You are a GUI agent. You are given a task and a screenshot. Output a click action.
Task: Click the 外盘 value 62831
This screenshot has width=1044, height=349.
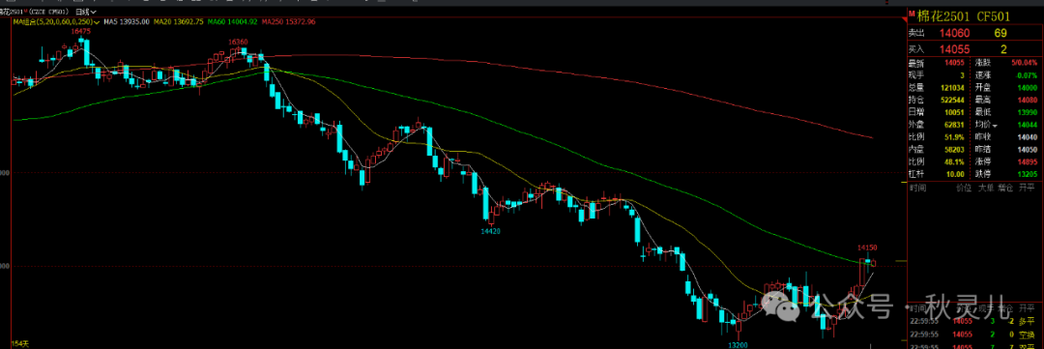pyautogui.click(x=954, y=125)
